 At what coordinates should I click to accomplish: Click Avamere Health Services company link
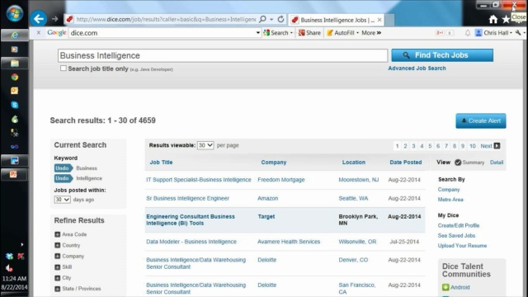pyautogui.click(x=289, y=242)
